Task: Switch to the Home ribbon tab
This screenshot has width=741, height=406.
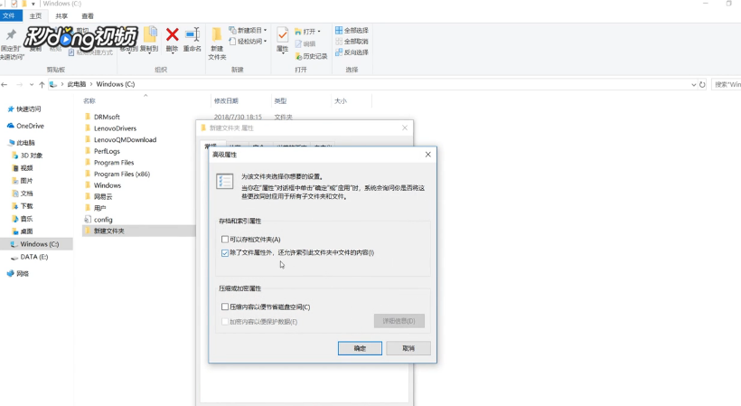Action: (35, 16)
